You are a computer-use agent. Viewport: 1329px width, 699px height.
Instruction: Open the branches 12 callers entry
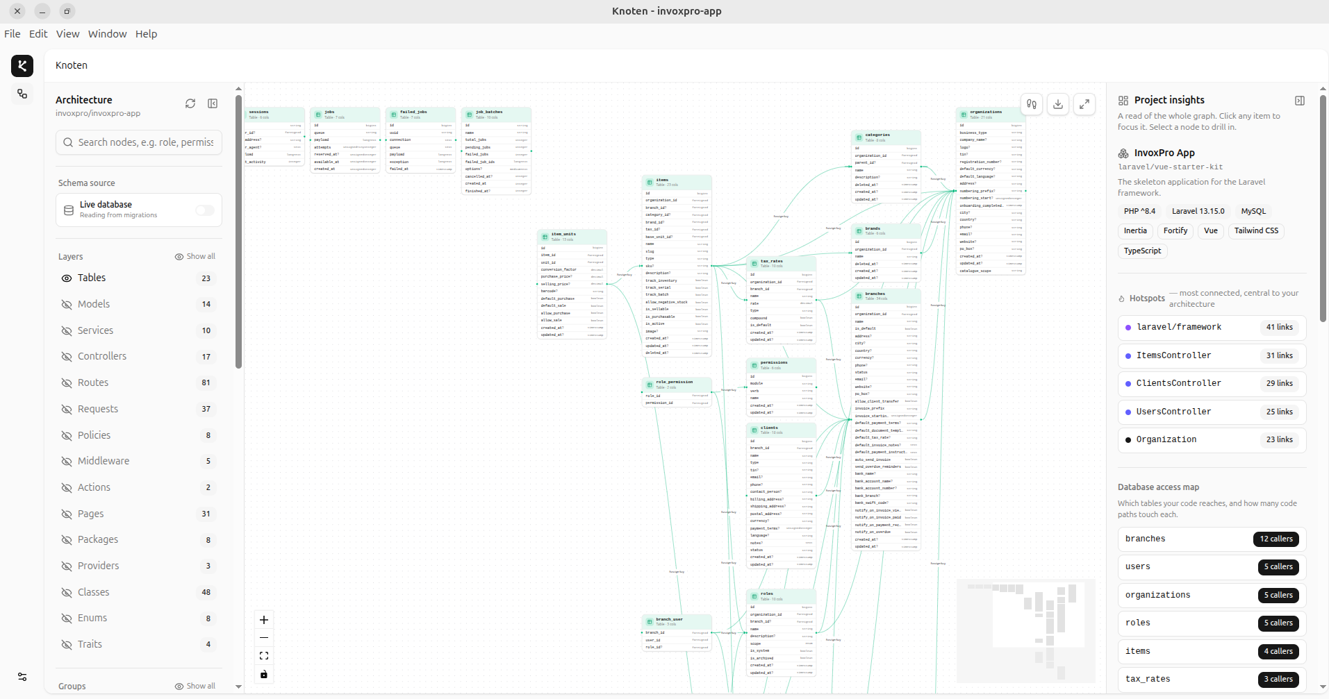tap(1212, 539)
